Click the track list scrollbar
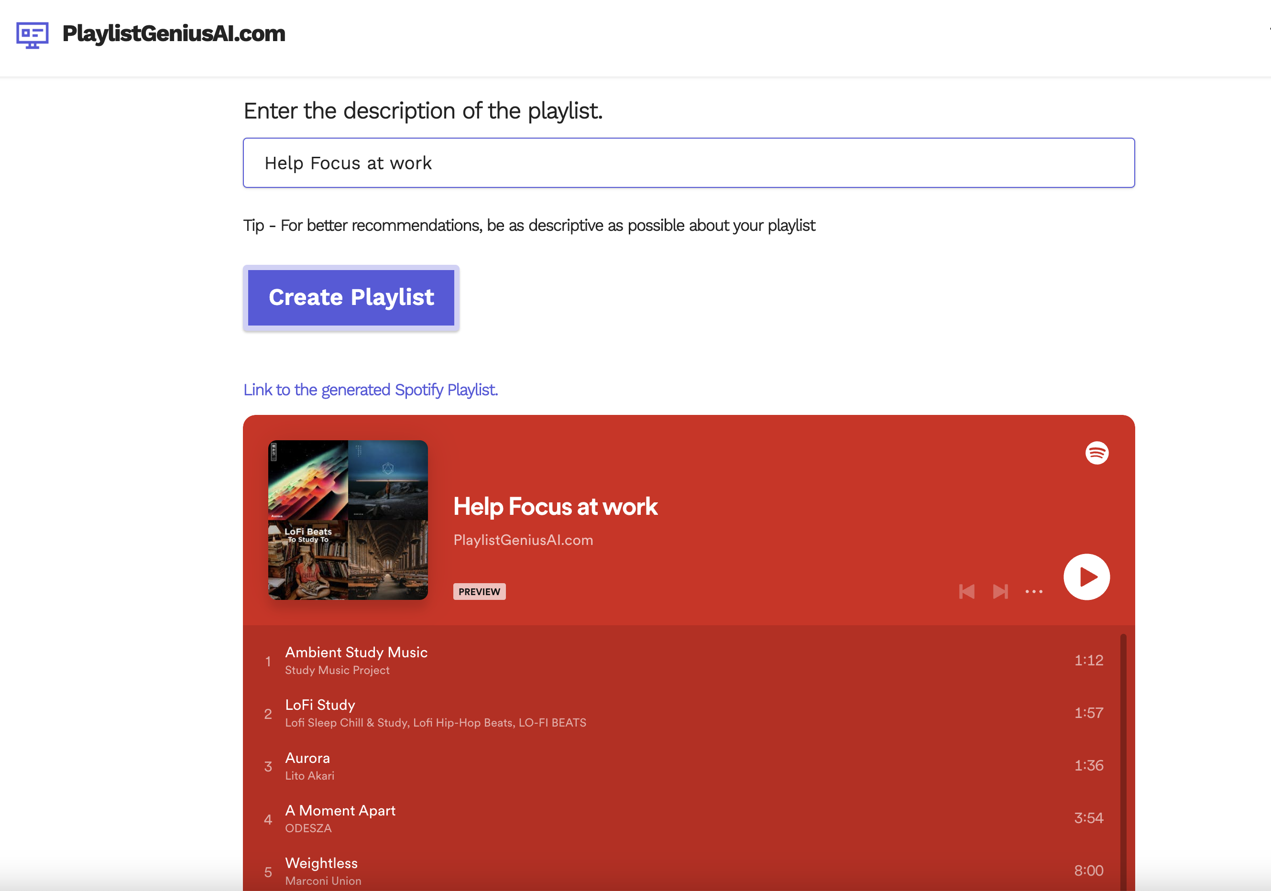This screenshot has width=1271, height=891. pos(1123,762)
